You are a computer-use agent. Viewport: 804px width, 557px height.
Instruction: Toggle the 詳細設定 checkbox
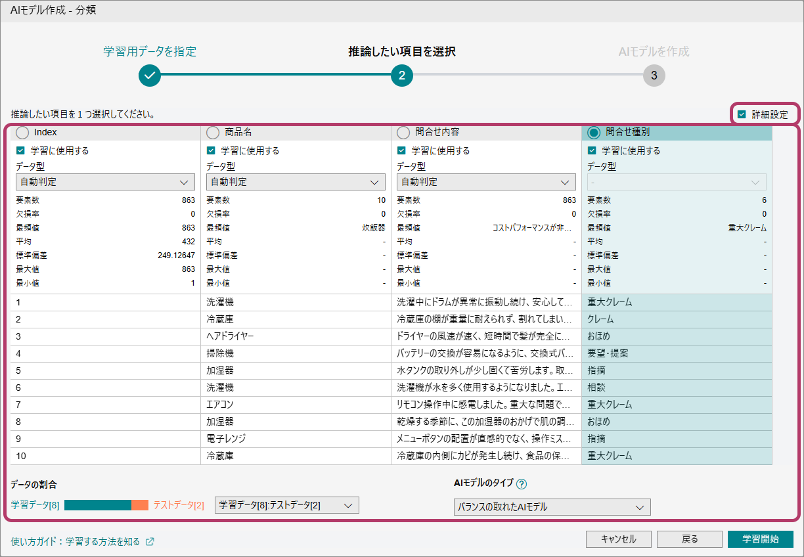click(x=742, y=114)
